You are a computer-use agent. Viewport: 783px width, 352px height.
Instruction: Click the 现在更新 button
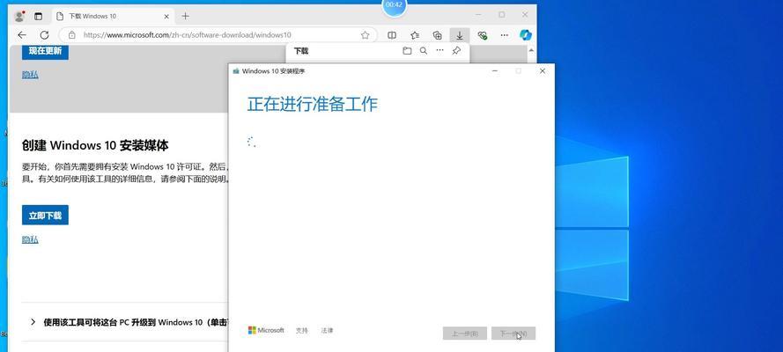[45, 51]
